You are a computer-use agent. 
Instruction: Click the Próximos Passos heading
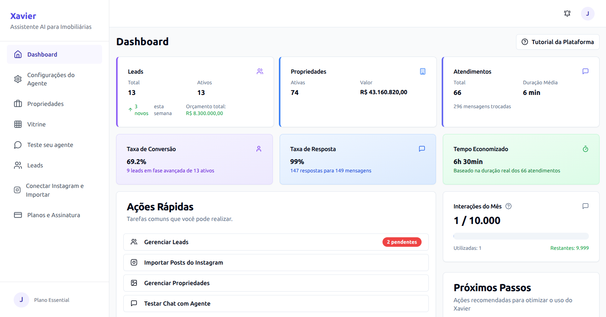tap(492, 288)
